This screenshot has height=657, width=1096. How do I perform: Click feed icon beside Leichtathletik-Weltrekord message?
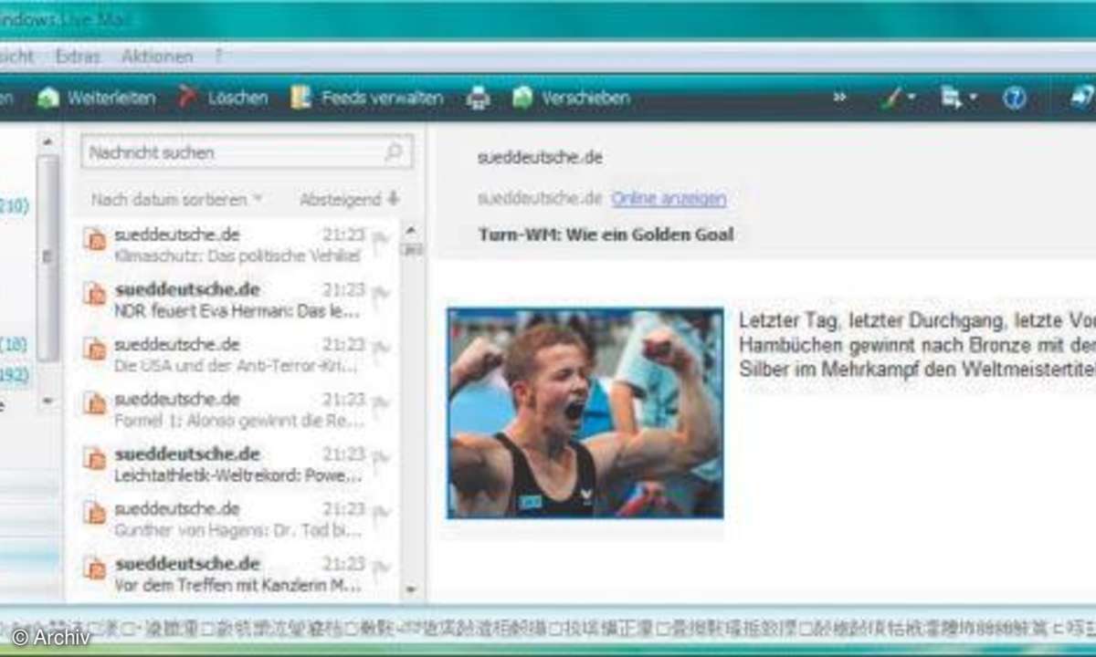click(94, 458)
